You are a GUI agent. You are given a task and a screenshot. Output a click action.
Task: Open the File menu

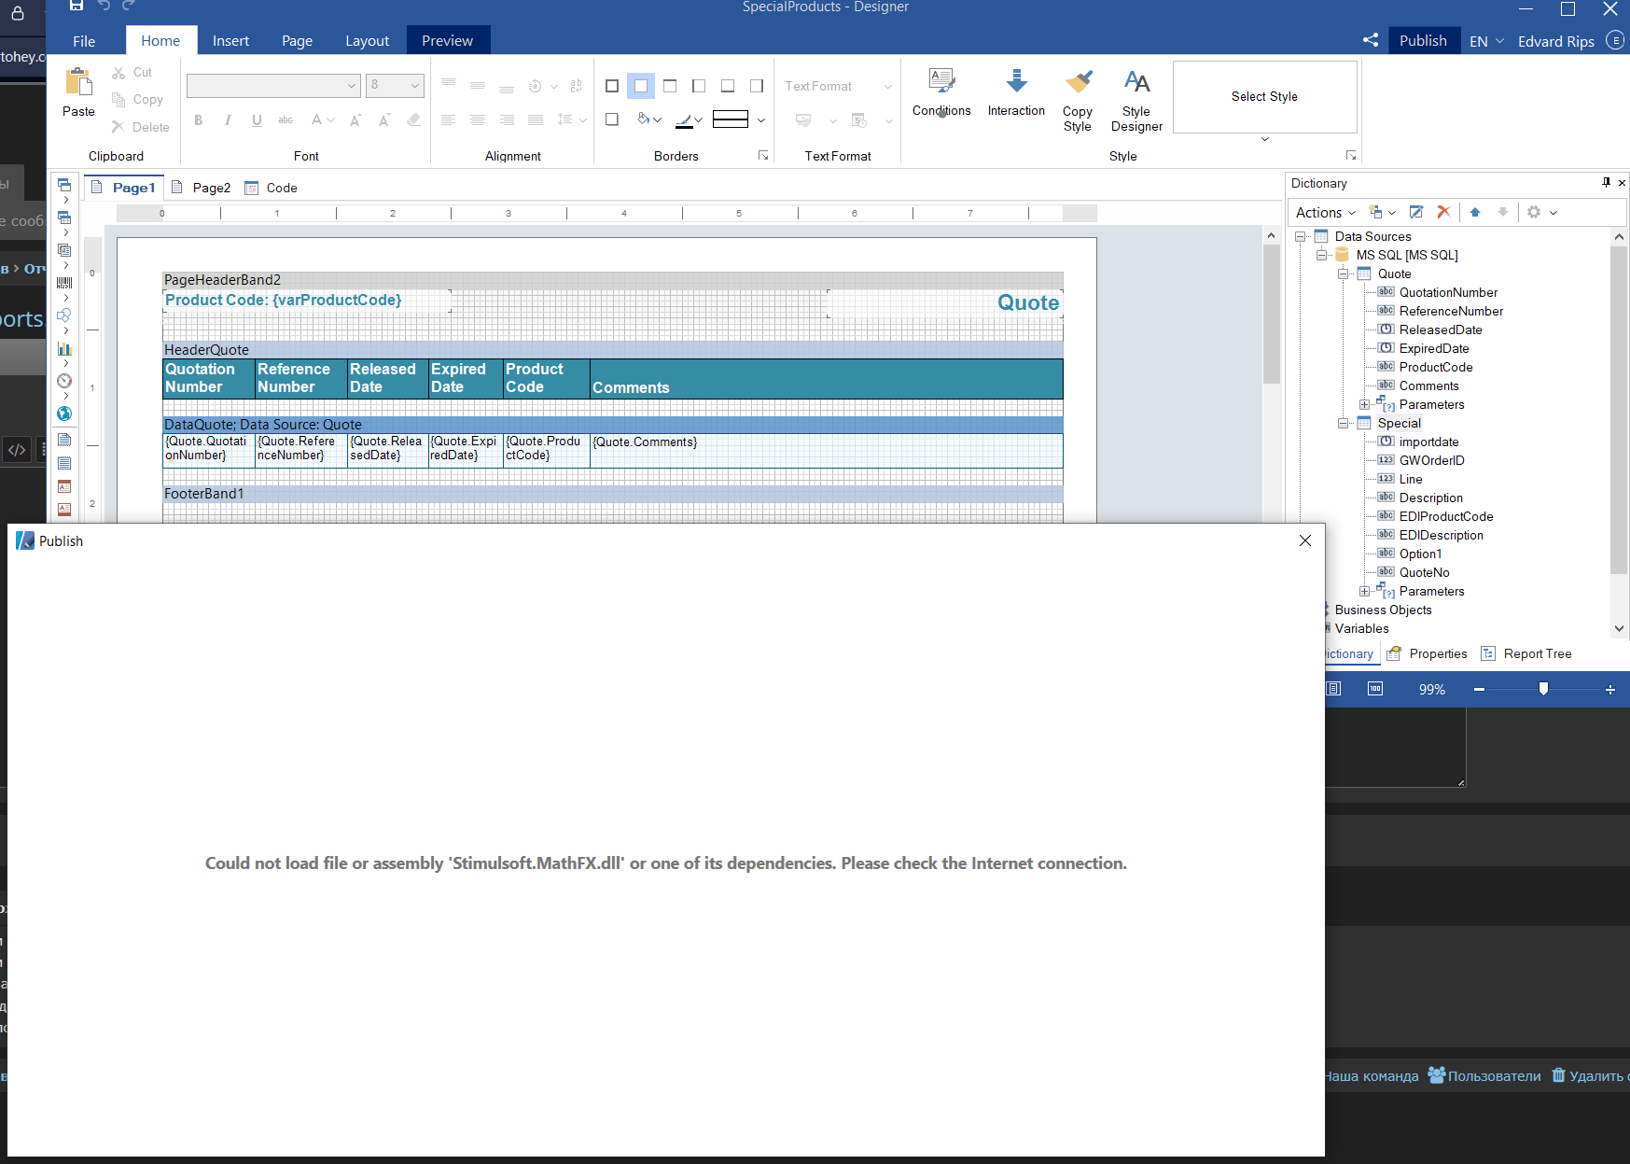(x=84, y=40)
